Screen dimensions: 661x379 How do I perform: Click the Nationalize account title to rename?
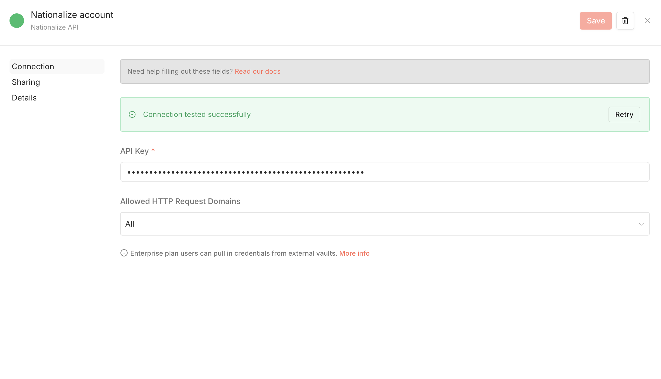pos(72,15)
